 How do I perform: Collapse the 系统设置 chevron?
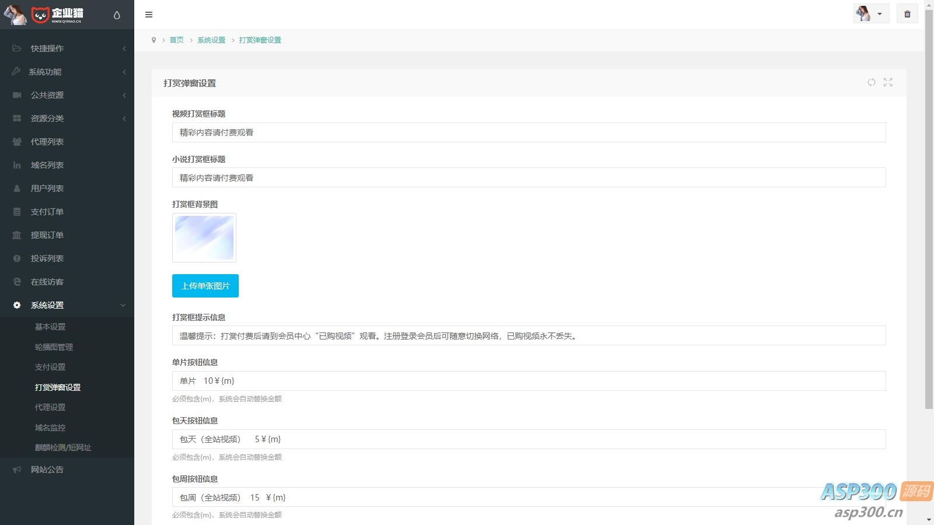[123, 305]
